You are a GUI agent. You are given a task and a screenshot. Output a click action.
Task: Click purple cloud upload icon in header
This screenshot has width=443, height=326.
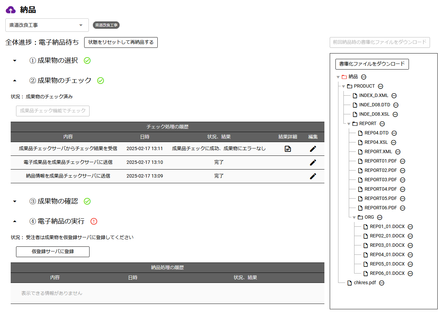pos(11,10)
